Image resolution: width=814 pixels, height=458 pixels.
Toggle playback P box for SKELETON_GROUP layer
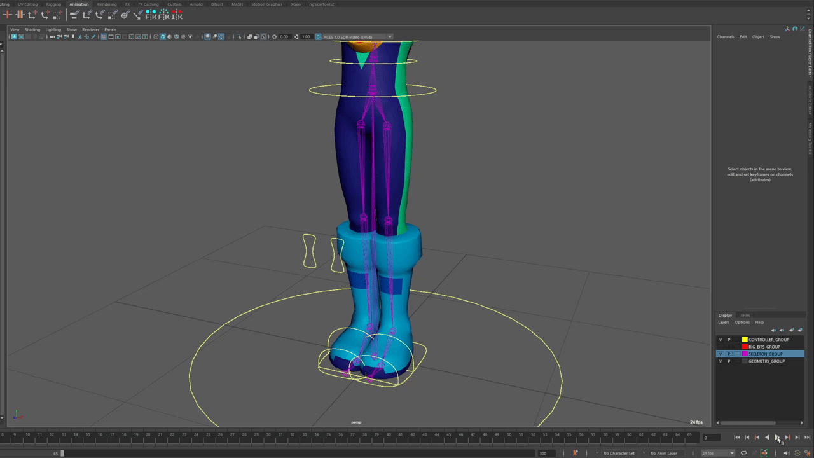click(729, 354)
